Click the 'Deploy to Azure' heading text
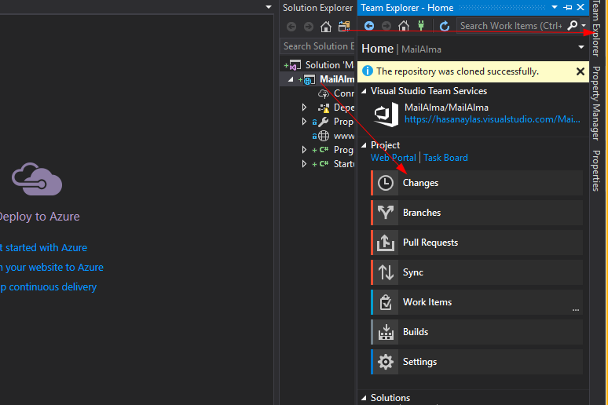Screen dimensions: 608x405 tap(39, 217)
